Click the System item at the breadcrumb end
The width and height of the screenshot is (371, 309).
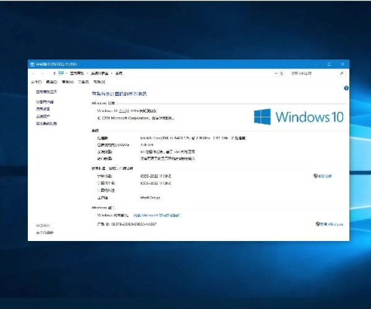[119, 74]
